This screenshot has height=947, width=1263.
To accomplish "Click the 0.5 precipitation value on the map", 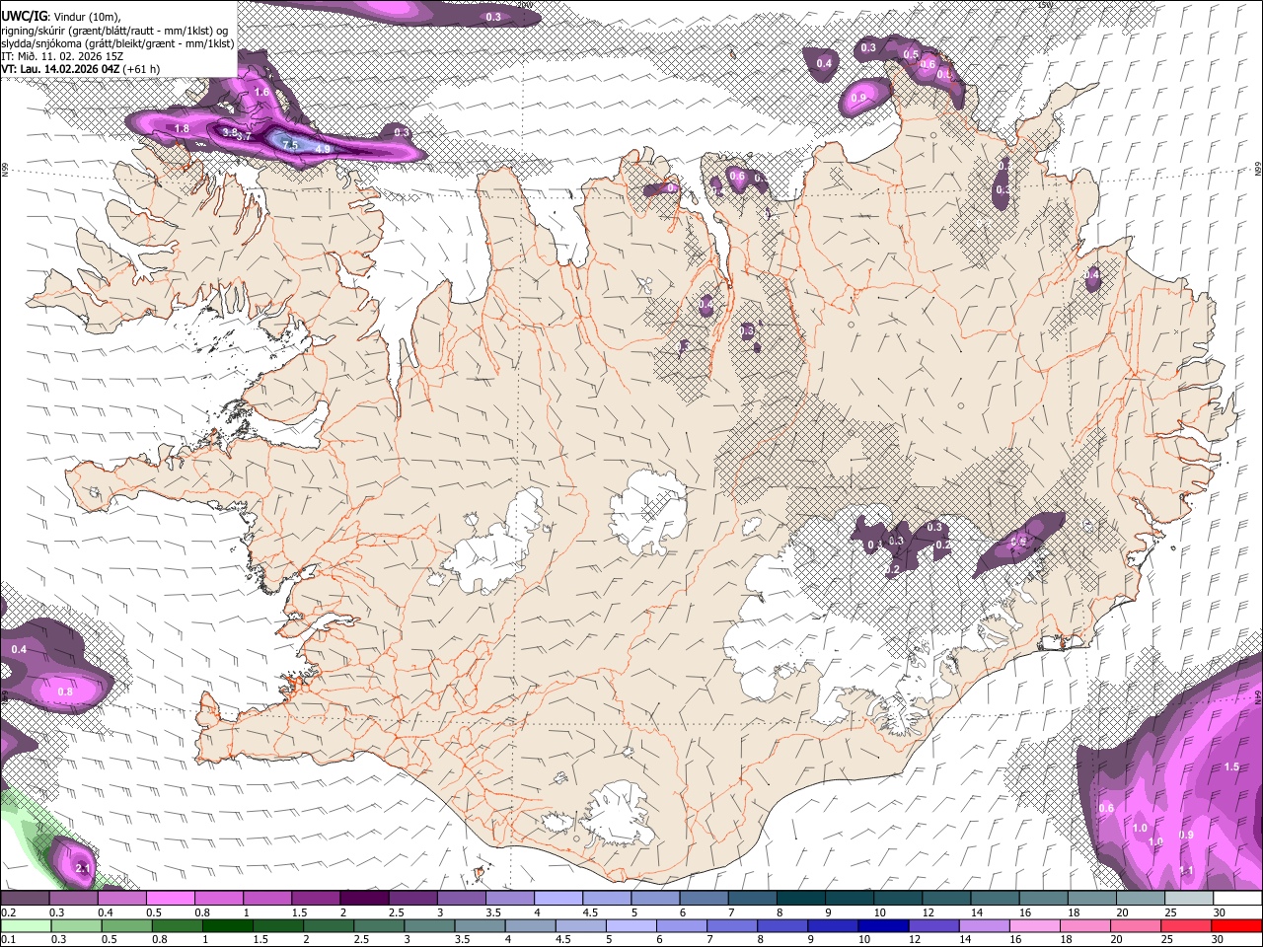I will 911,54.
